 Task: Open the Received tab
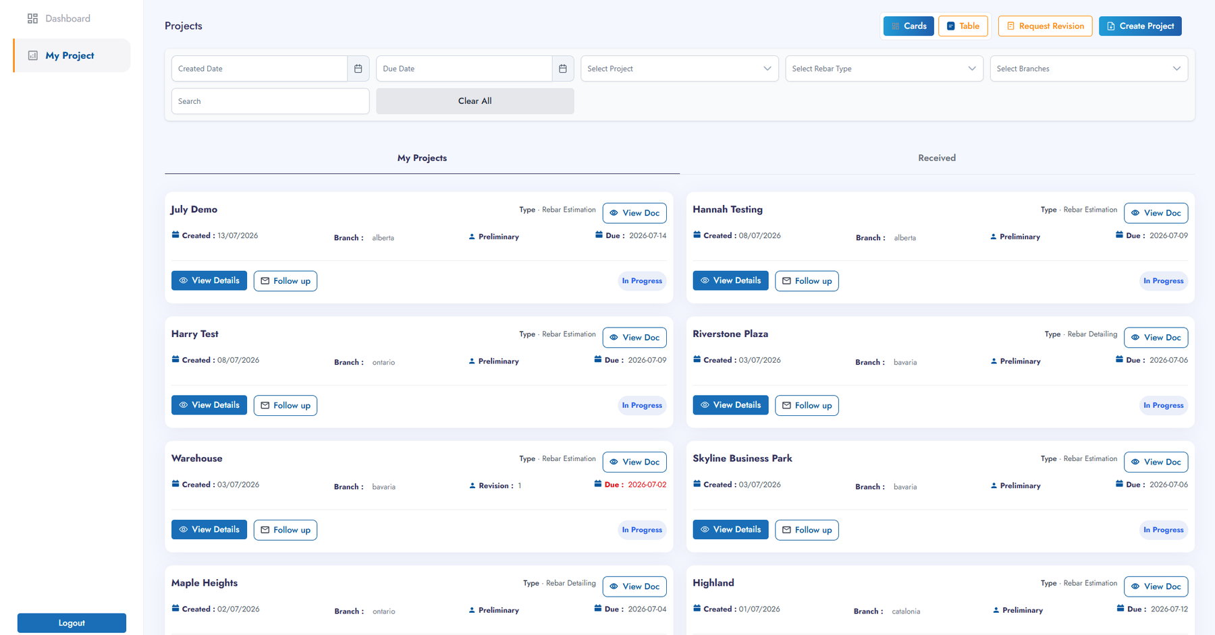937,158
